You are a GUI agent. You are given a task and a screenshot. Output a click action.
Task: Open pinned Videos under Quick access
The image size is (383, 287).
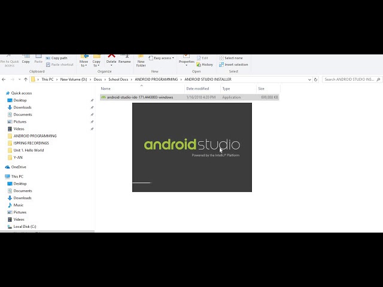19,129
